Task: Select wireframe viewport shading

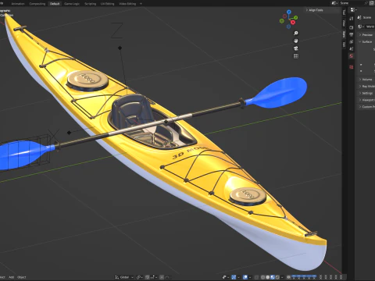Action: [x=262, y=277]
